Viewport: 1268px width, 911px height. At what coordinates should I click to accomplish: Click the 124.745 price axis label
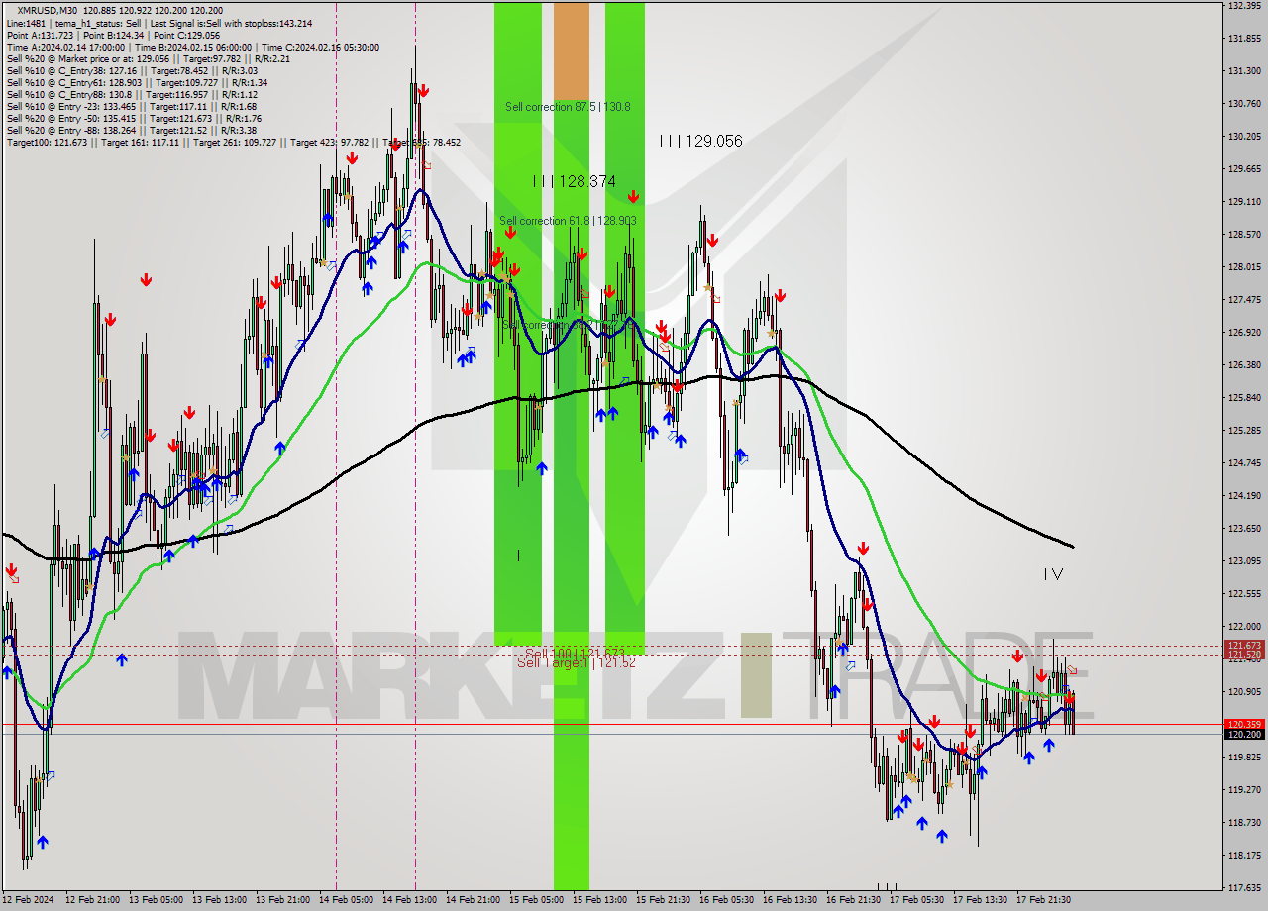1244,463
